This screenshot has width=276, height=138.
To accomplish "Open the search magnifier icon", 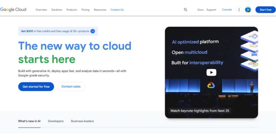I will pos(185,10).
